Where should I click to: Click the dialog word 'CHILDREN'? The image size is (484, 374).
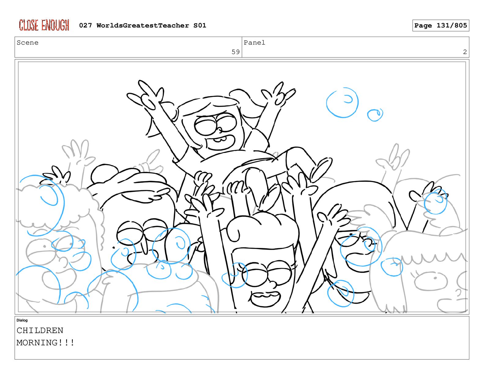[x=40, y=330]
